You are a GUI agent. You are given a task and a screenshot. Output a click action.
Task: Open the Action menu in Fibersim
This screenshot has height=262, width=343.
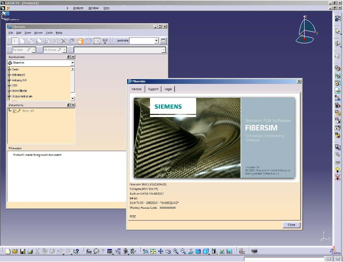pyautogui.click(x=38, y=33)
